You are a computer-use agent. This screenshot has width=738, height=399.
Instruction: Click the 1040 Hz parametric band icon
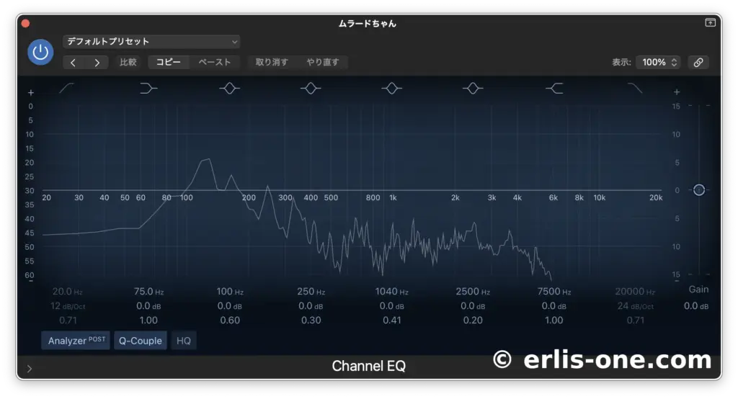click(x=391, y=88)
